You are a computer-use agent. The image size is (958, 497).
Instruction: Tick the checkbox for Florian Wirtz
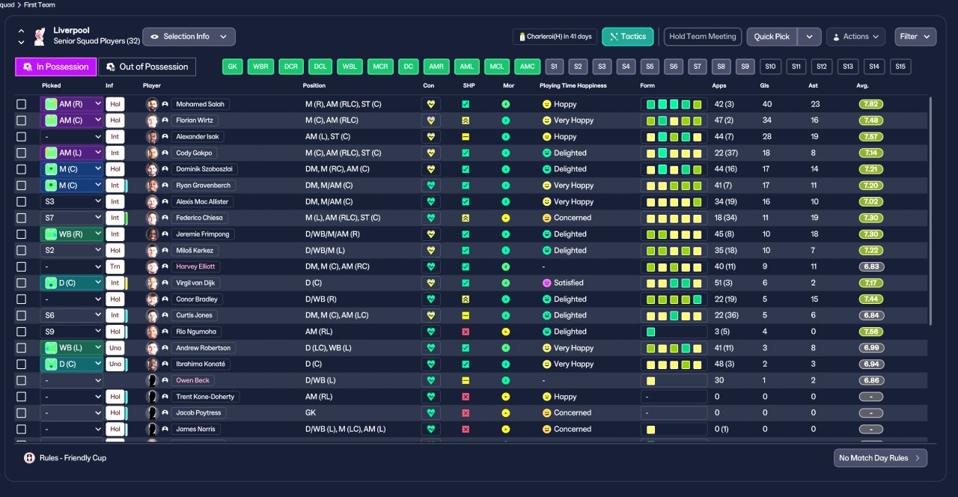(21, 121)
